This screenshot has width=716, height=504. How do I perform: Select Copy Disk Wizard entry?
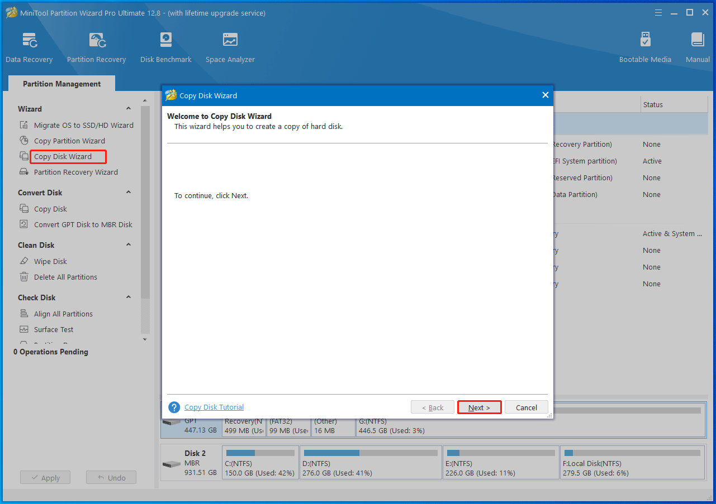[x=63, y=156]
